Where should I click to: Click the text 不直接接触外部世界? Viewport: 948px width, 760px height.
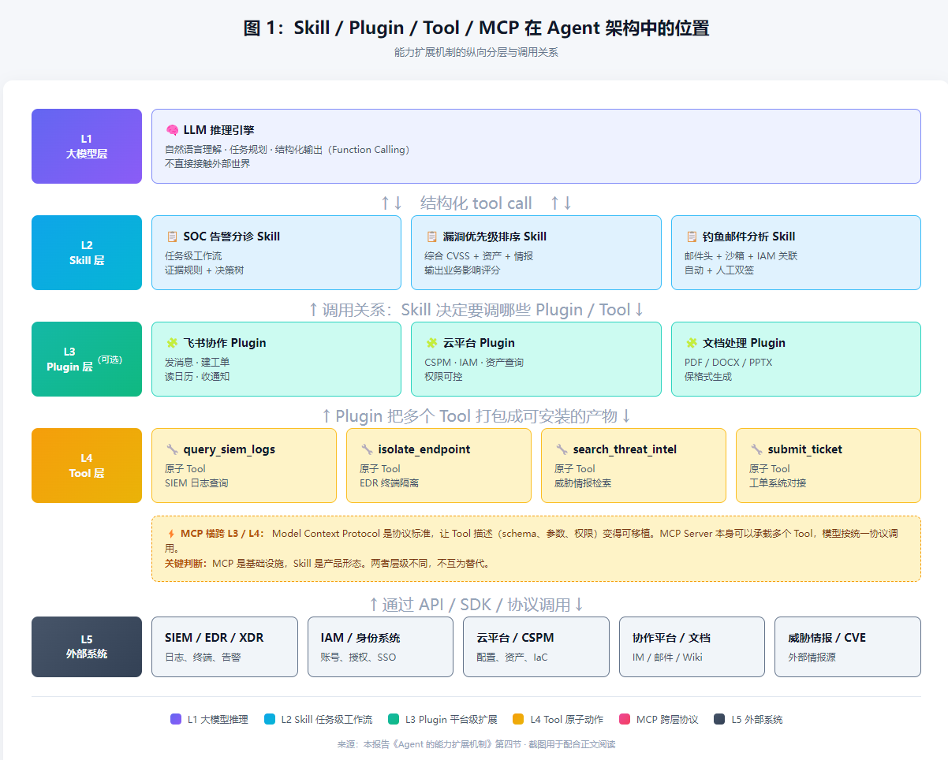coord(207,164)
